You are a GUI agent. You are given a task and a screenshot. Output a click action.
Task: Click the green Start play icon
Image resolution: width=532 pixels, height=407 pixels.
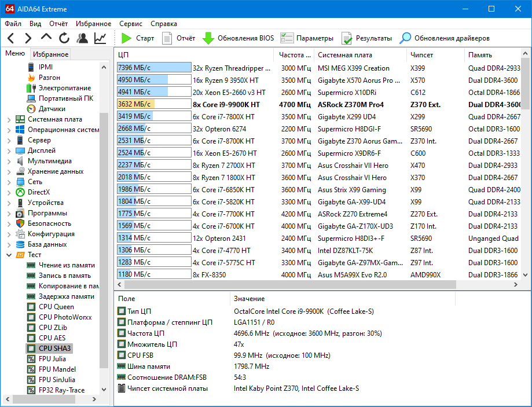[127, 38]
